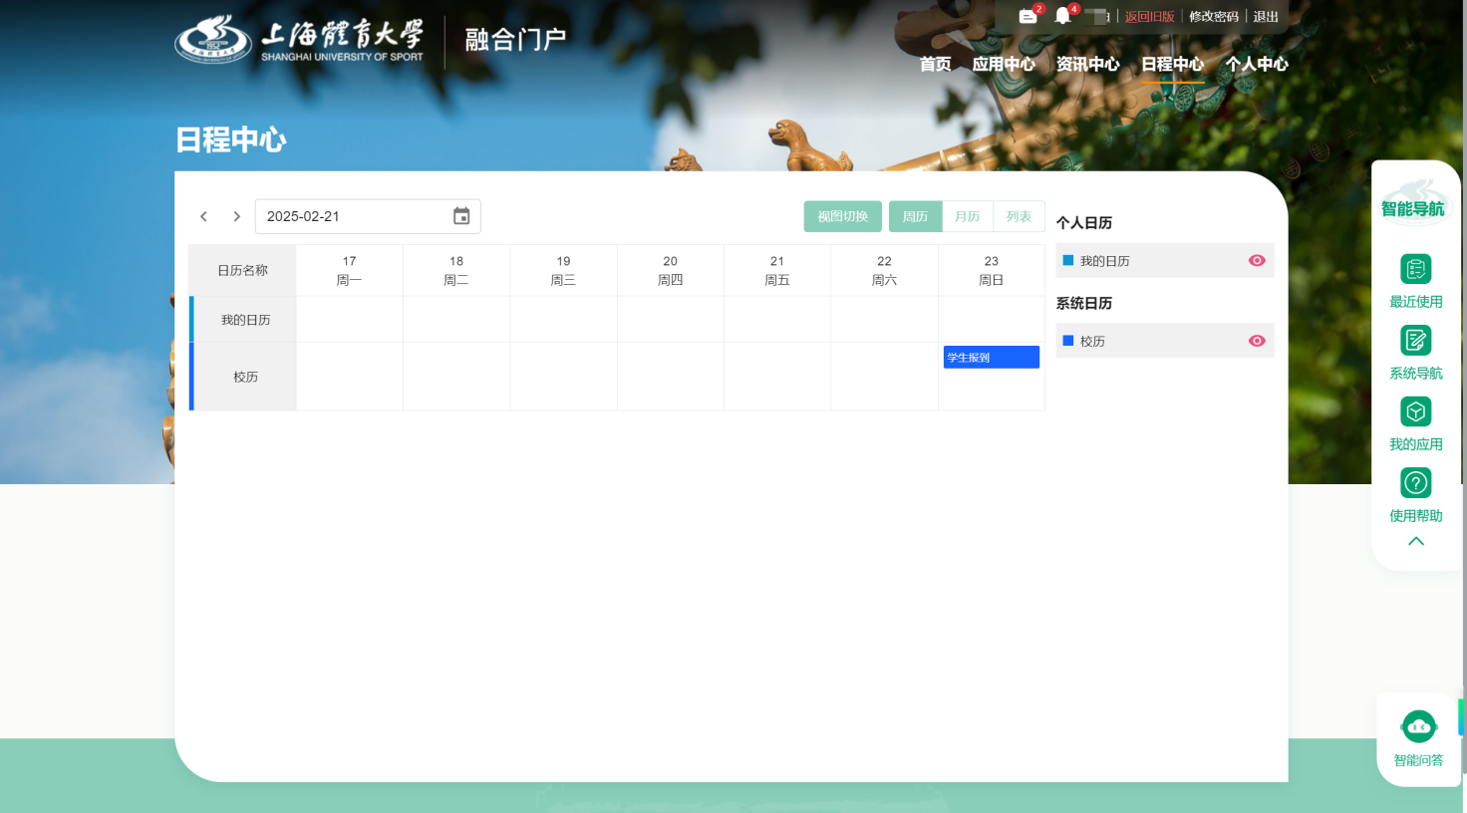Click the 返回旧版 link

tap(1150, 17)
